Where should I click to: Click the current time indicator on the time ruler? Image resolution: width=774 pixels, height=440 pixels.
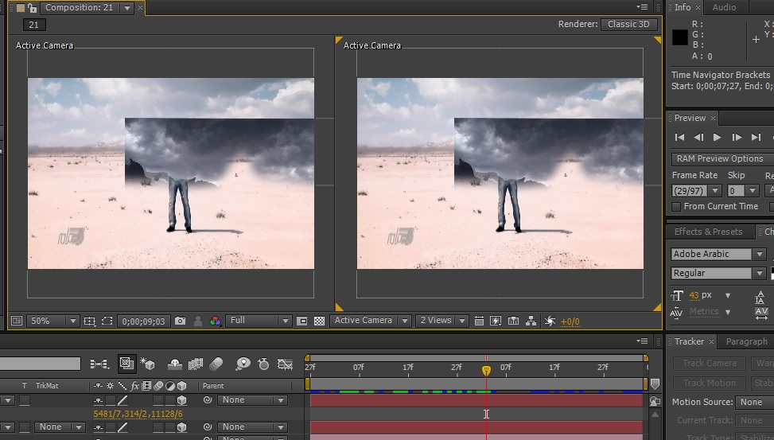point(486,370)
